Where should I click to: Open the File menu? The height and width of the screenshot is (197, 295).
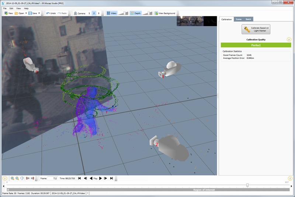pyautogui.click(x=5, y=8)
